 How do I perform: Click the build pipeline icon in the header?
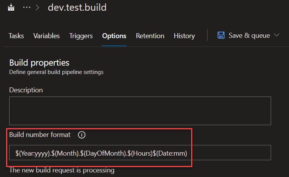pos(11,7)
